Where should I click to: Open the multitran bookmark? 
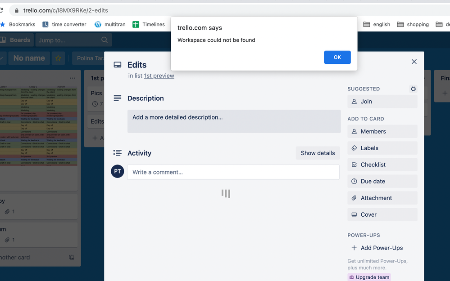coord(110,24)
